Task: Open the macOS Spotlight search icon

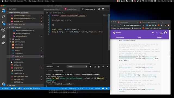Action: pos(168,1)
